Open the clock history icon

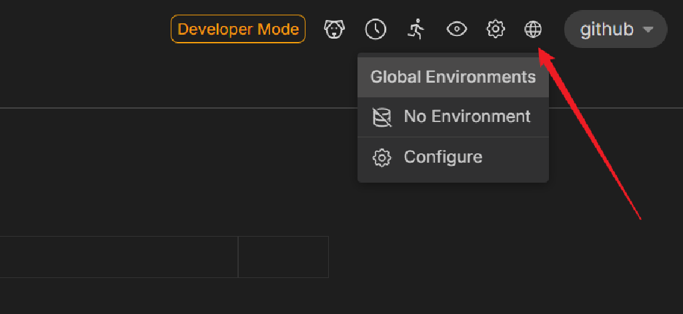click(x=376, y=29)
